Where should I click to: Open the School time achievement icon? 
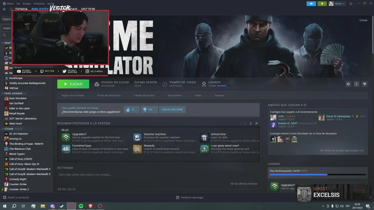coord(205,137)
